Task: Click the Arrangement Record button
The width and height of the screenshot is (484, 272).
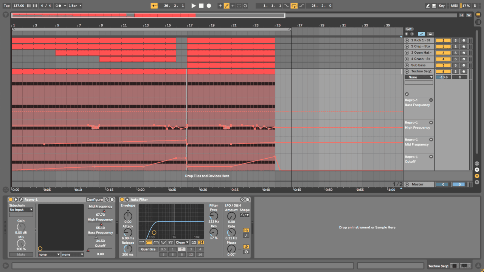Action: [x=209, y=6]
